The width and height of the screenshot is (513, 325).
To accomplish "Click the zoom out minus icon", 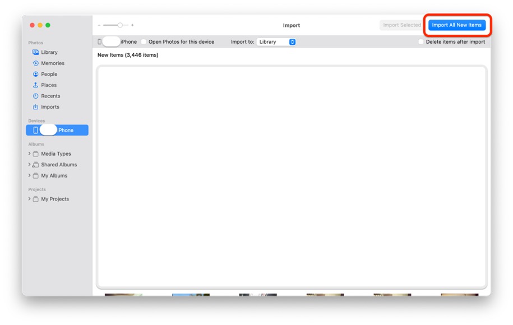I will coord(99,25).
